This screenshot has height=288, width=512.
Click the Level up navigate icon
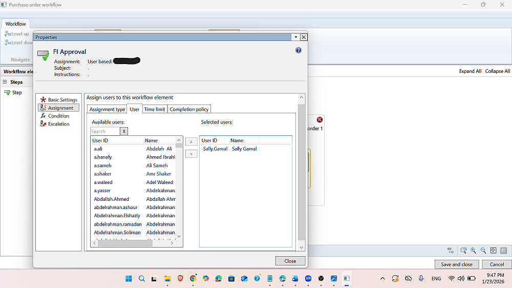(8, 34)
